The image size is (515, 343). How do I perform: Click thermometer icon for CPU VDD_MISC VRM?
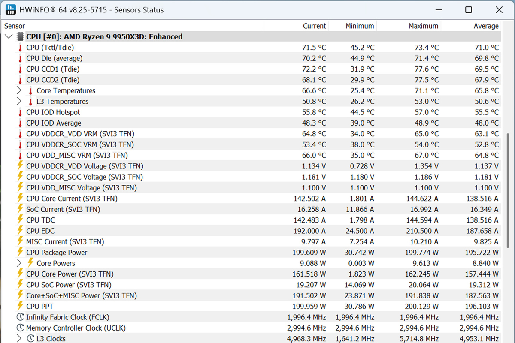coord(20,155)
